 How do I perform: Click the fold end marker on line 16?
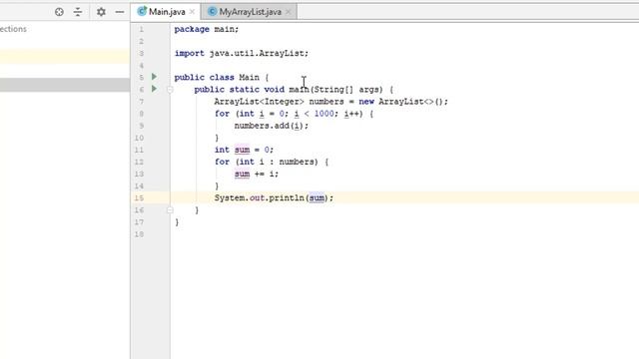coord(170,210)
